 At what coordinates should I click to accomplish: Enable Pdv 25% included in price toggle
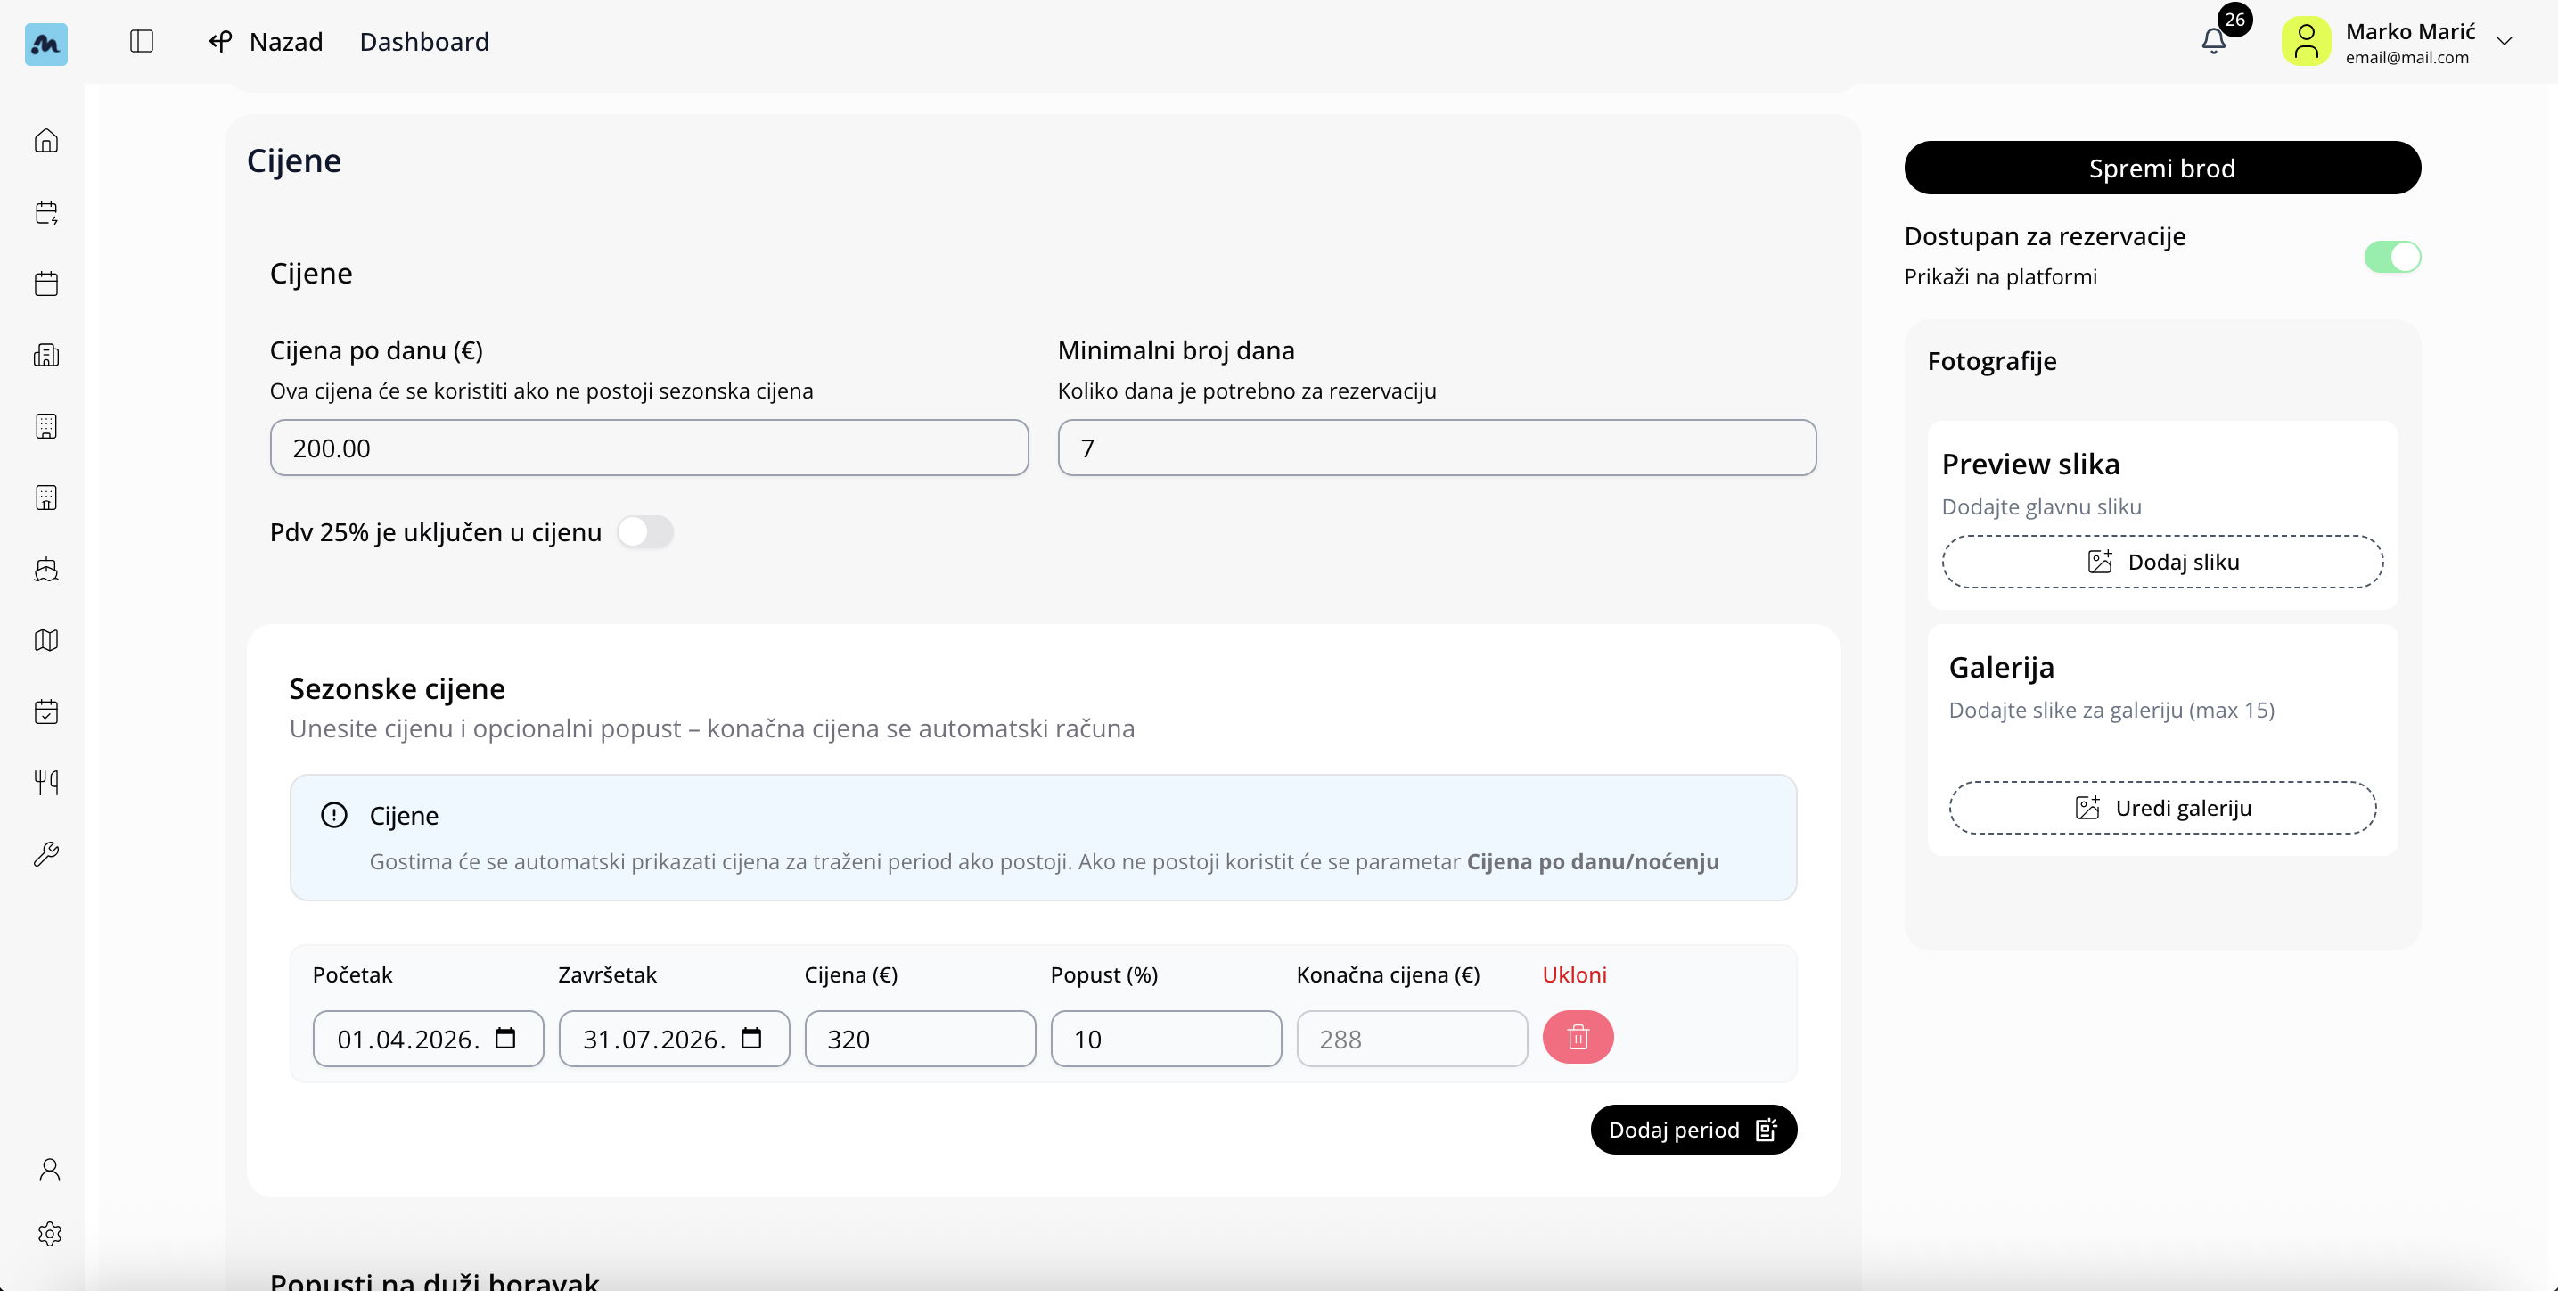coord(644,532)
